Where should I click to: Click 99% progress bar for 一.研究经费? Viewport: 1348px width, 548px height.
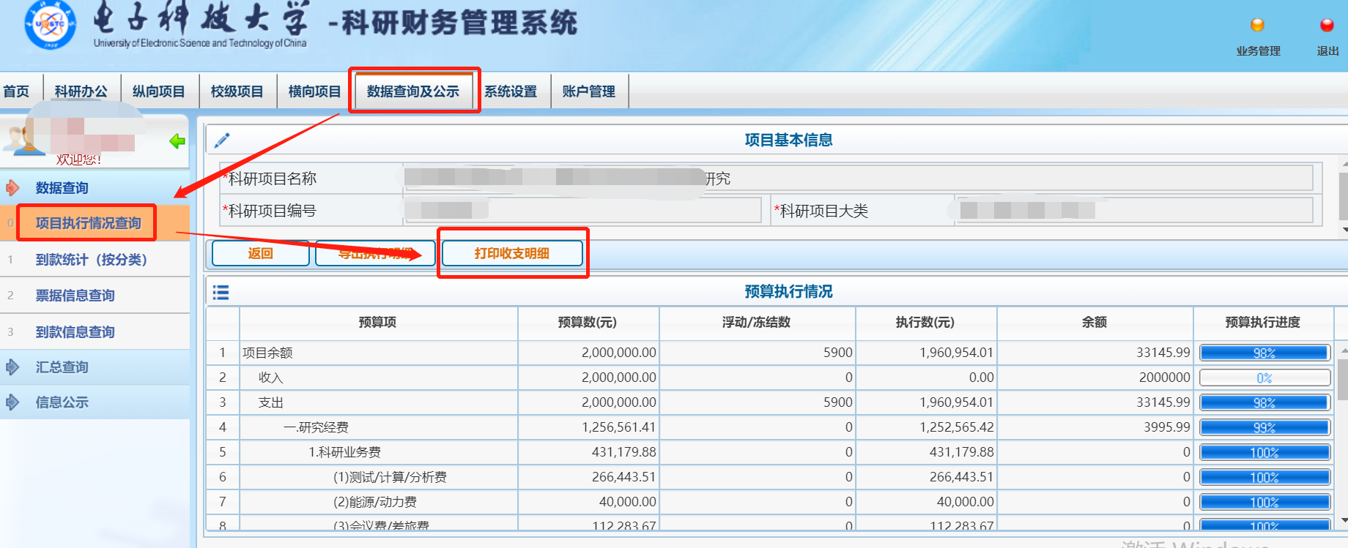click(x=1264, y=427)
